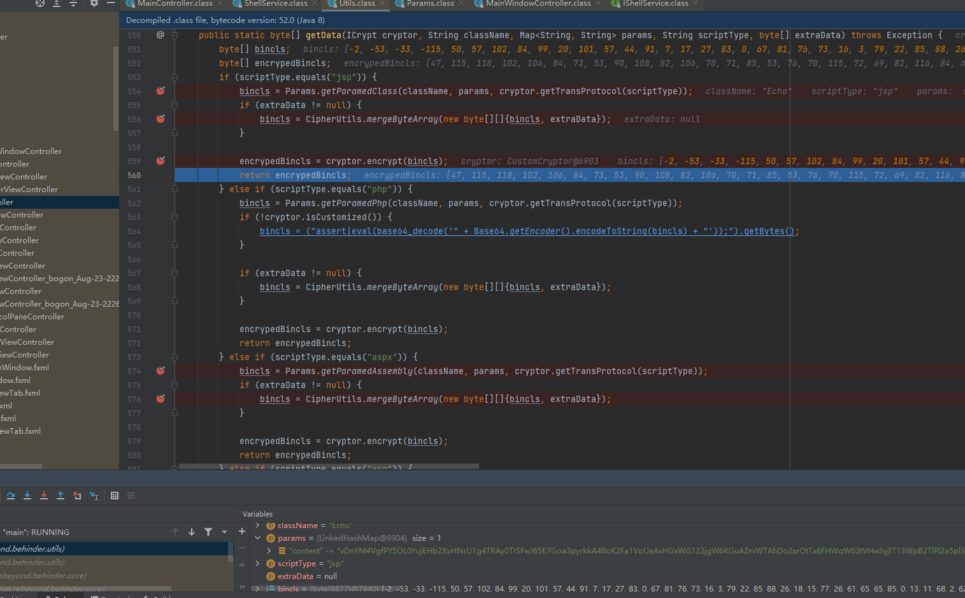965x598 pixels.
Task: Click the Add Watch plus button
Action: pyautogui.click(x=242, y=531)
